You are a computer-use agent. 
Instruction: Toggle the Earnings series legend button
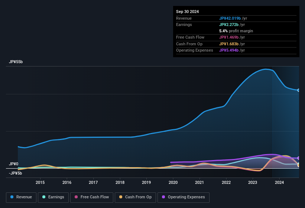pyautogui.click(x=53, y=198)
